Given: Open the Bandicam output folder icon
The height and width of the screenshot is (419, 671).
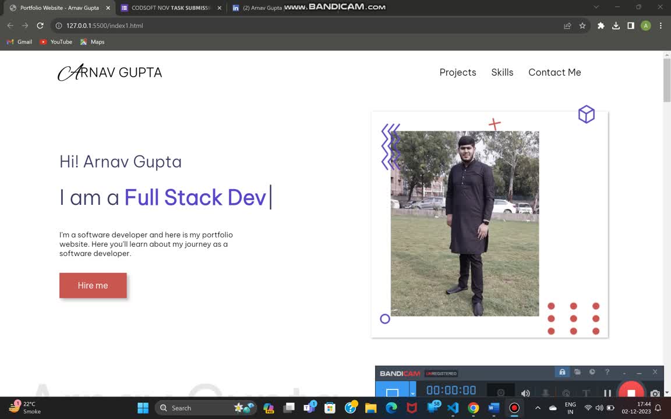Looking at the screenshot, I should point(577,372).
